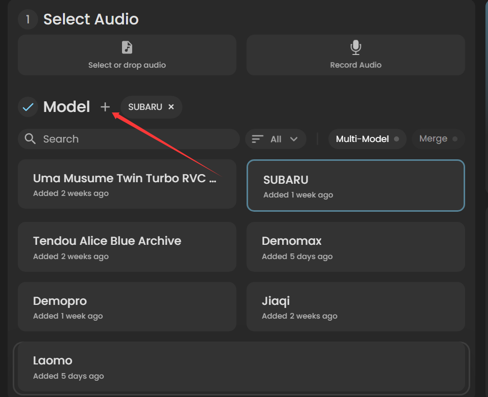Click the magnifier icon in the search bar
This screenshot has width=488, height=397.
(x=30, y=138)
